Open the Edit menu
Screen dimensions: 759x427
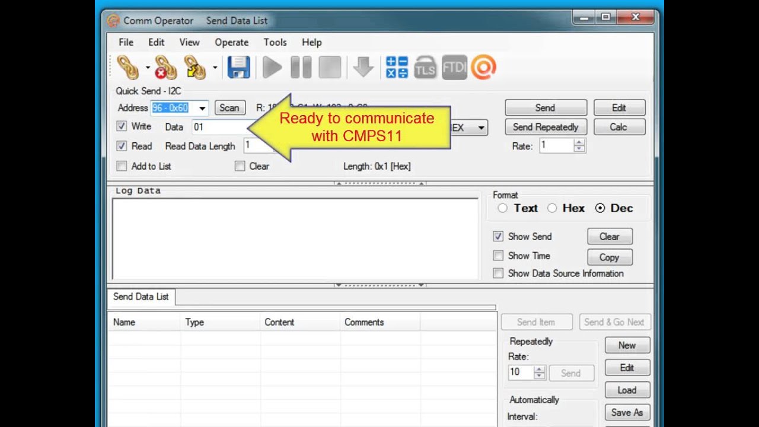pos(157,42)
